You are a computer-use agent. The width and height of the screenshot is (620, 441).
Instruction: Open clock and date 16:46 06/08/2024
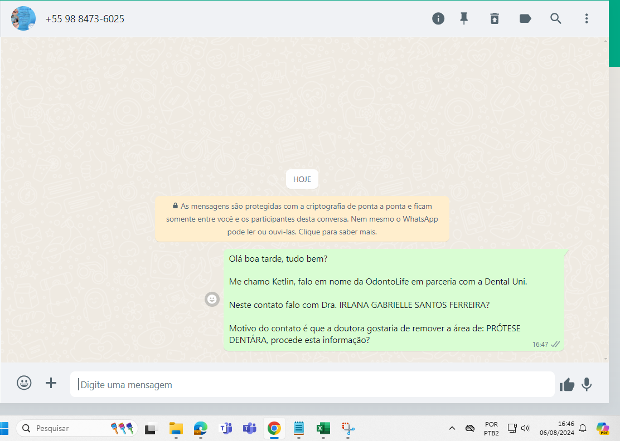(x=557, y=428)
